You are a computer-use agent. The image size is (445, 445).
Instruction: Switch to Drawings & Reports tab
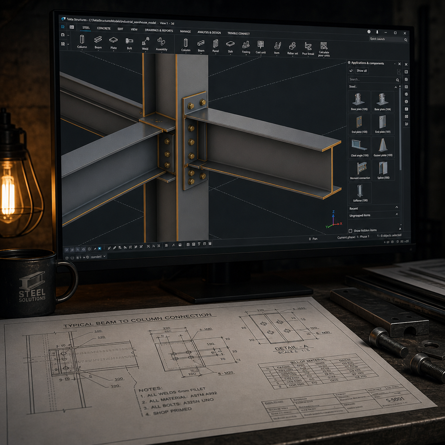pyautogui.click(x=159, y=30)
